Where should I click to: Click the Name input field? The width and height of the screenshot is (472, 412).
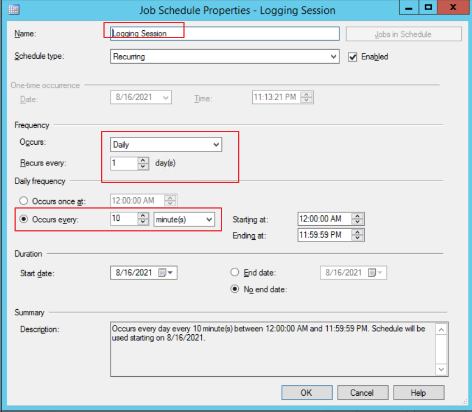click(x=225, y=34)
